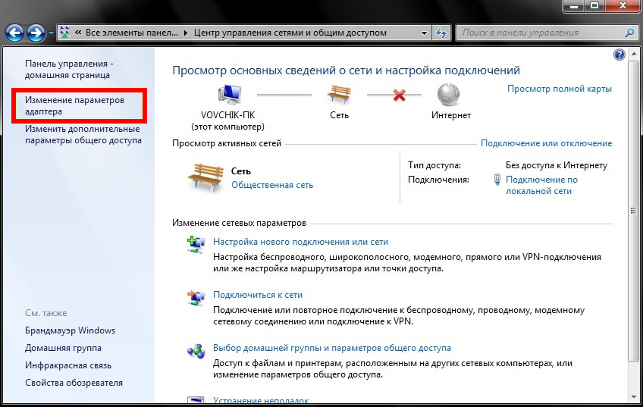This screenshot has width=643, height=407.
Task: Click 'Просмотр полной карты' link
Action: pos(560,89)
